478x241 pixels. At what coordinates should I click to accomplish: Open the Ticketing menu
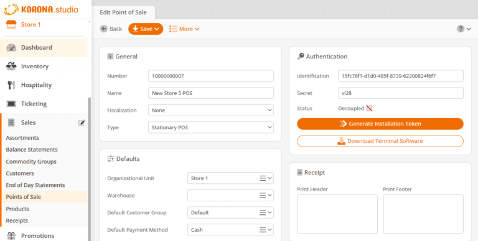44,104
